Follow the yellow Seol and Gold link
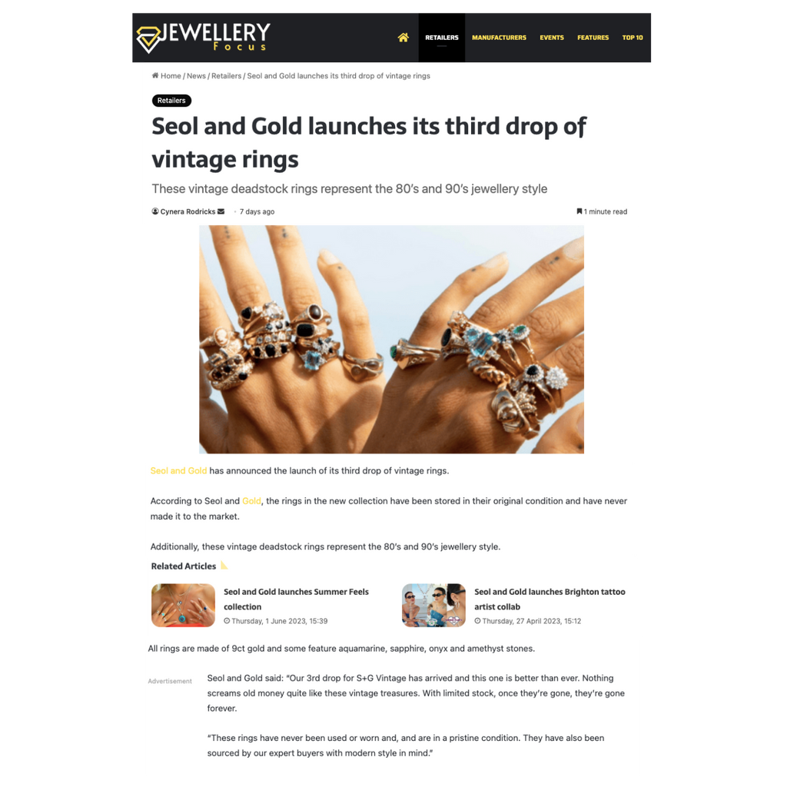The height and width of the screenshot is (787, 787). coord(178,471)
